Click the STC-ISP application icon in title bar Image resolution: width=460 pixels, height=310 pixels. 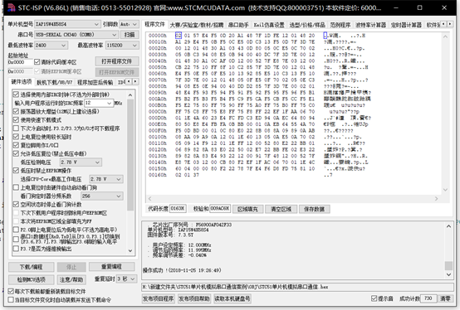click(11, 7)
